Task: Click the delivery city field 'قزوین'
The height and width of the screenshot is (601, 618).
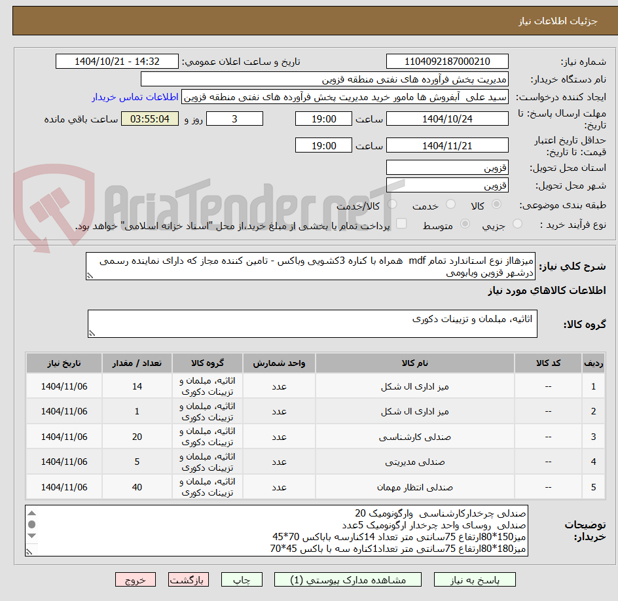Action: (x=447, y=185)
